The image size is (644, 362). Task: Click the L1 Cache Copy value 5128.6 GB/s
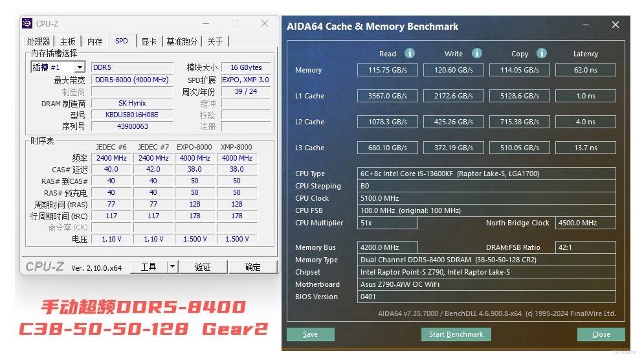pyautogui.click(x=520, y=96)
